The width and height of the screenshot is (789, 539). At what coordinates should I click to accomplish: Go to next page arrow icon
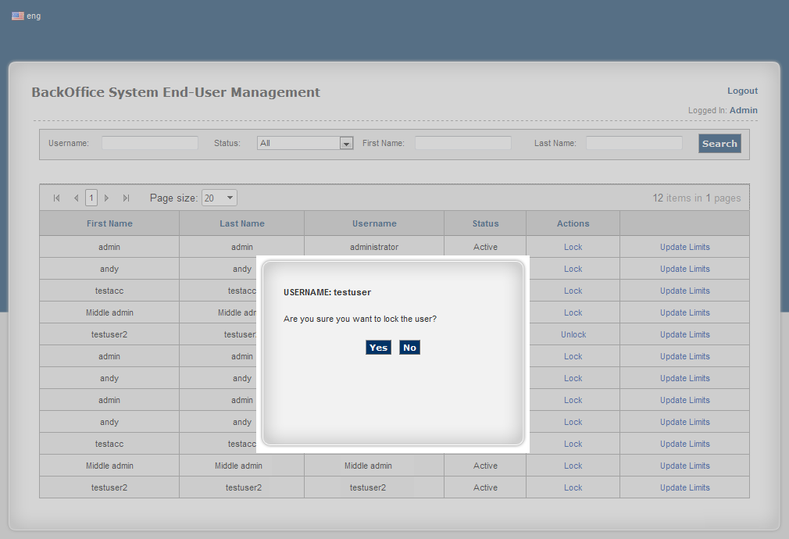coord(107,198)
